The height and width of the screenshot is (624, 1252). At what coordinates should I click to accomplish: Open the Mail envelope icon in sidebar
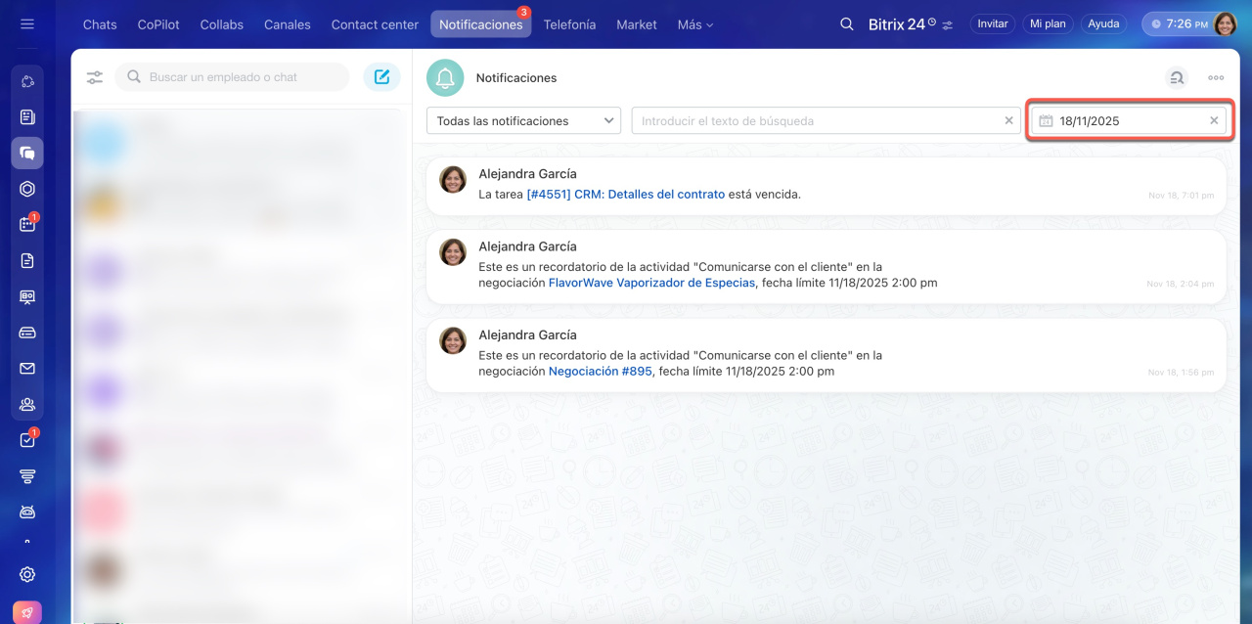point(27,369)
